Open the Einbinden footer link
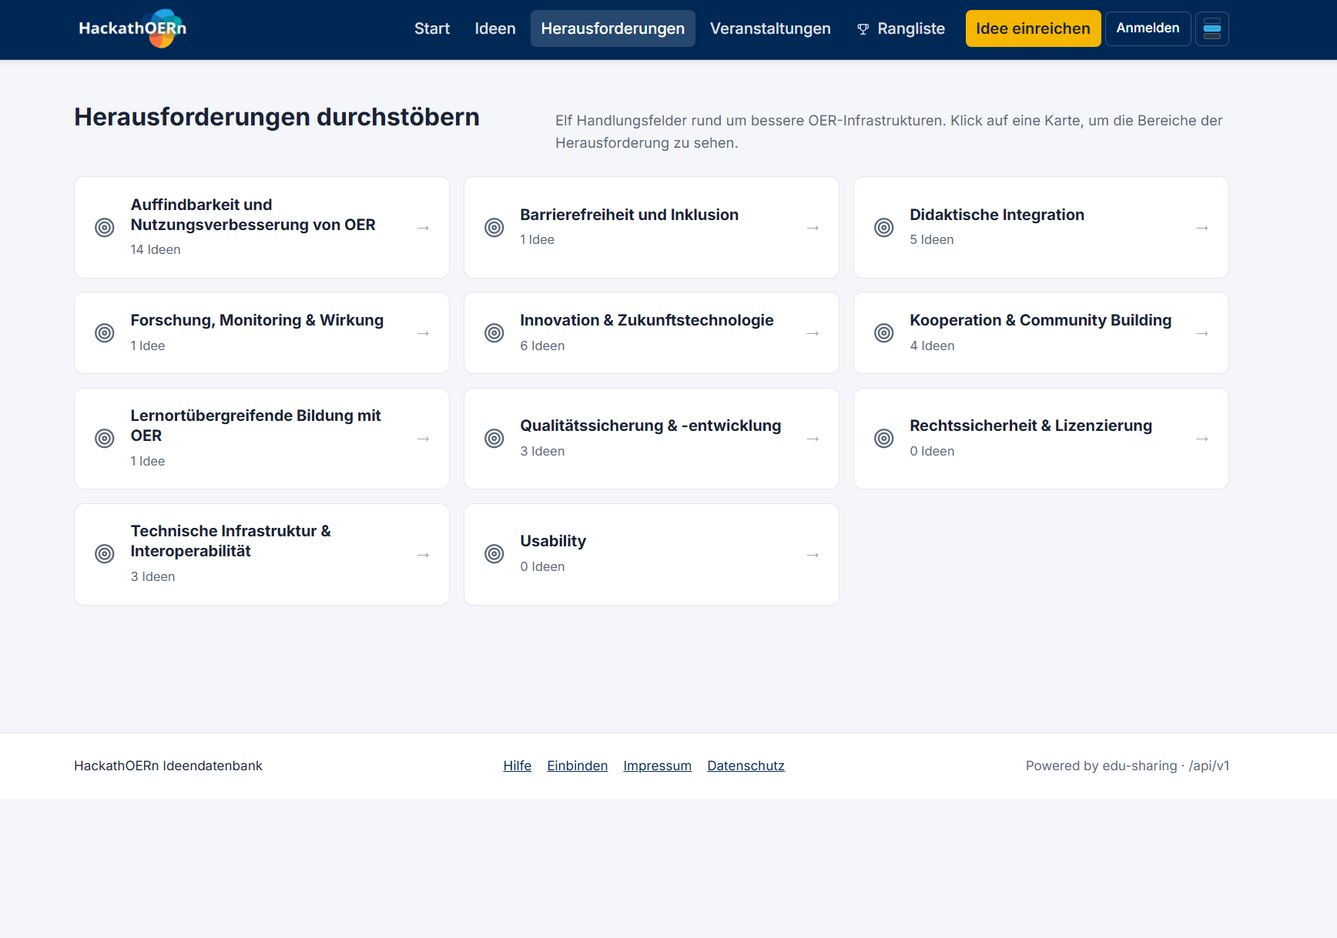Image resolution: width=1337 pixels, height=938 pixels. (x=578, y=766)
